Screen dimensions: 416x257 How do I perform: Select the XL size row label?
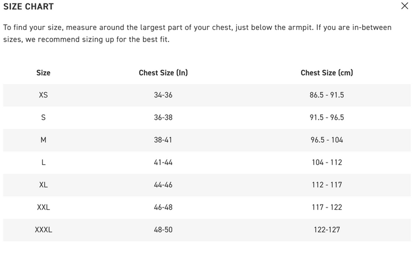tap(43, 185)
